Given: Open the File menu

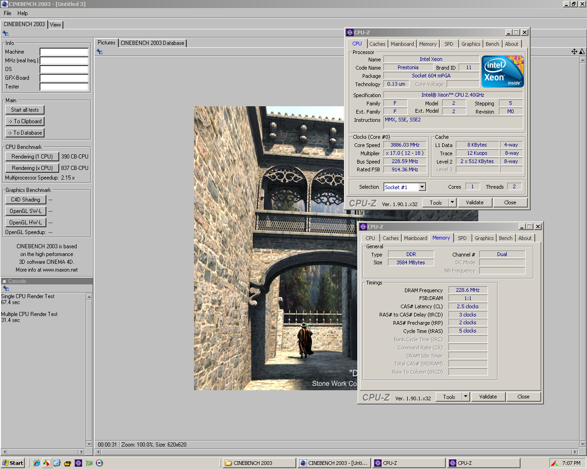Looking at the screenshot, I should [x=7, y=13].
